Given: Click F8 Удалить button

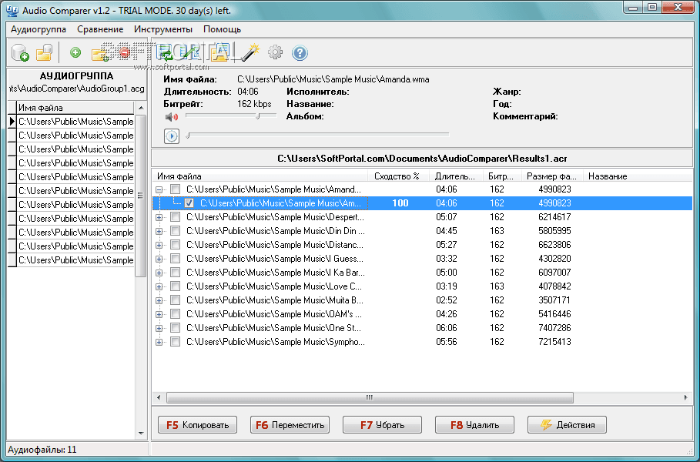Looking at the screenshot, I should point(474,424).
